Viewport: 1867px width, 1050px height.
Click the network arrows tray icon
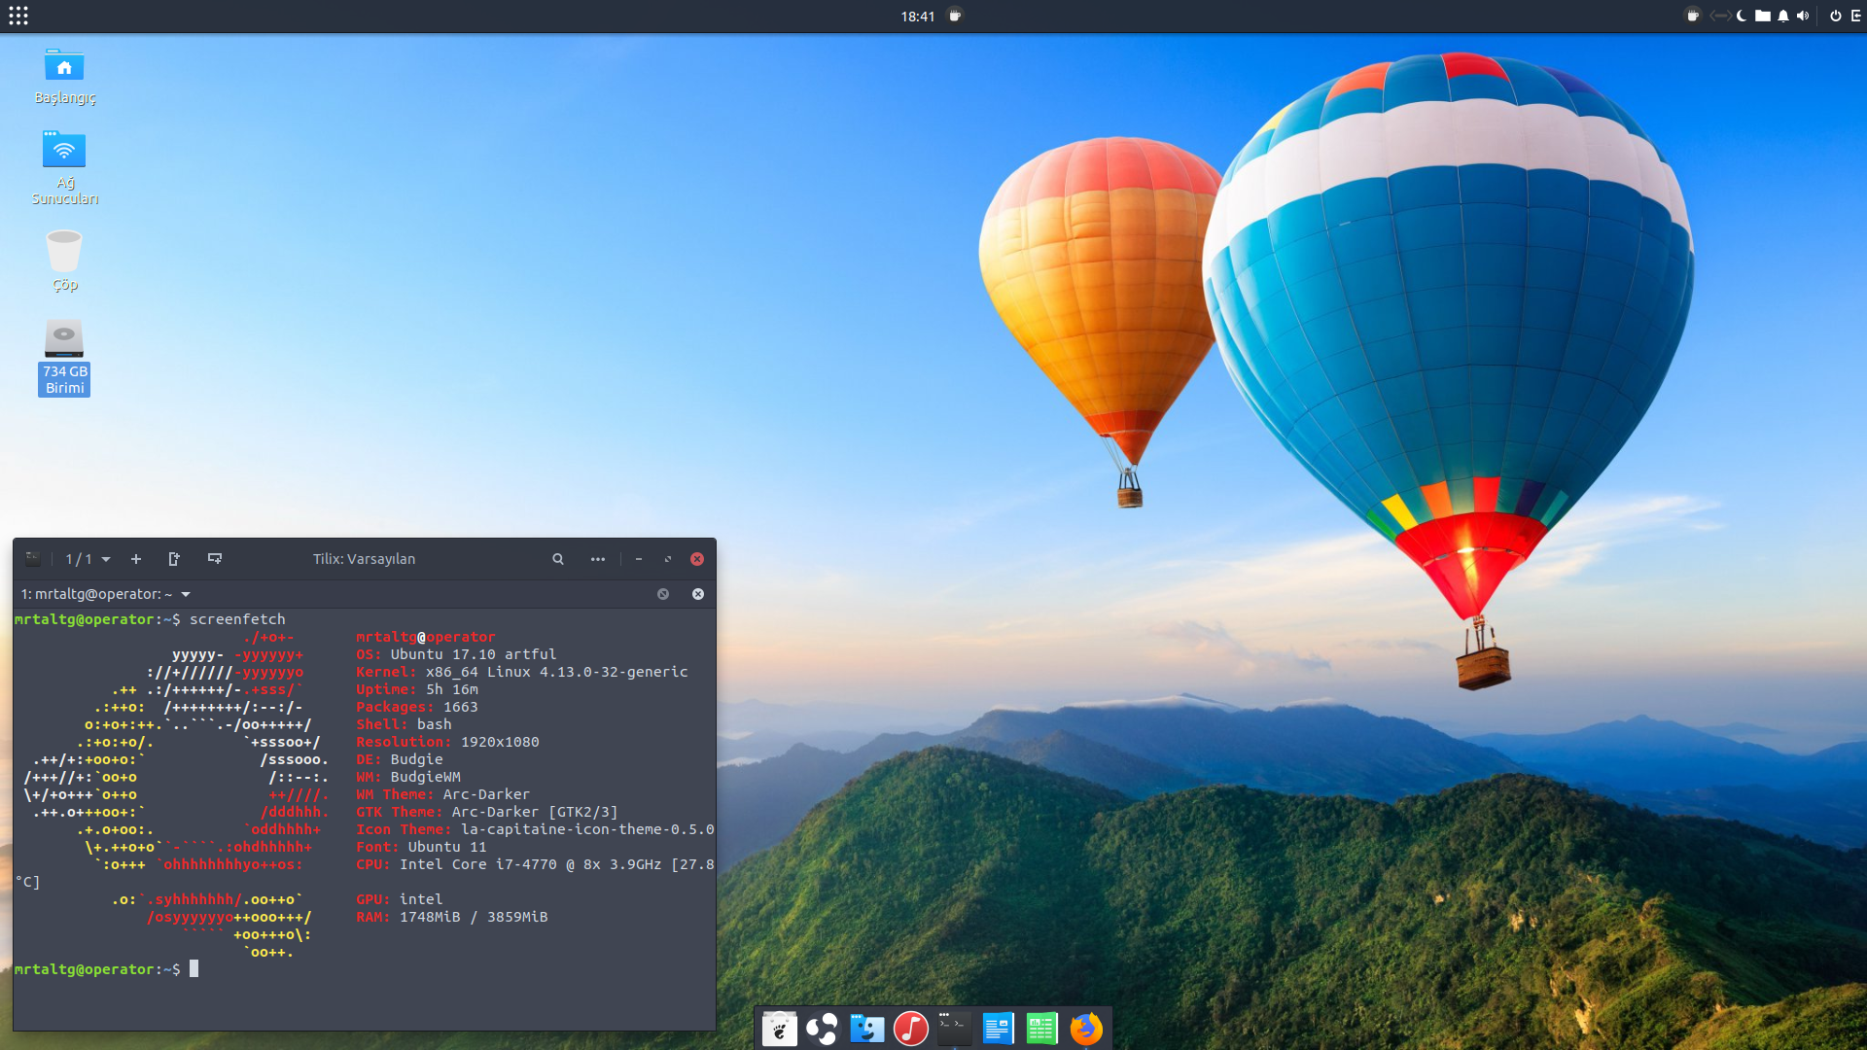click(x=1719, y=16)
